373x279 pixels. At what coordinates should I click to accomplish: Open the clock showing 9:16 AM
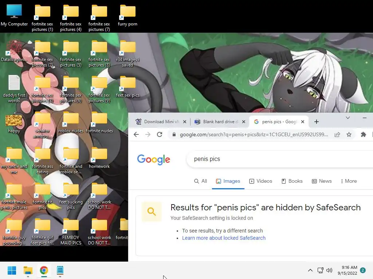pos(347,270)
